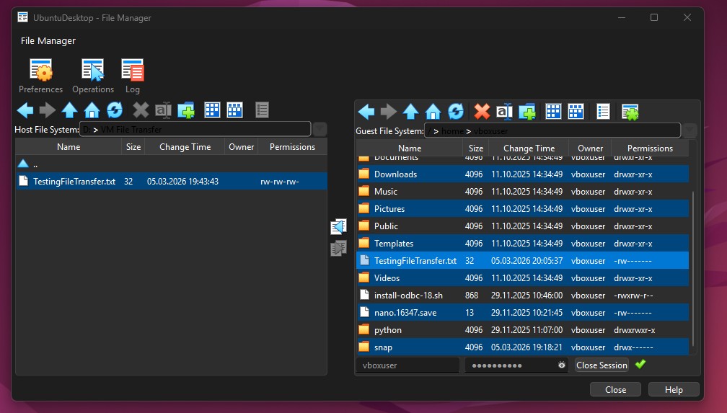Invert selection in Host pane
The image size is (727, 413).
[234, 110]
